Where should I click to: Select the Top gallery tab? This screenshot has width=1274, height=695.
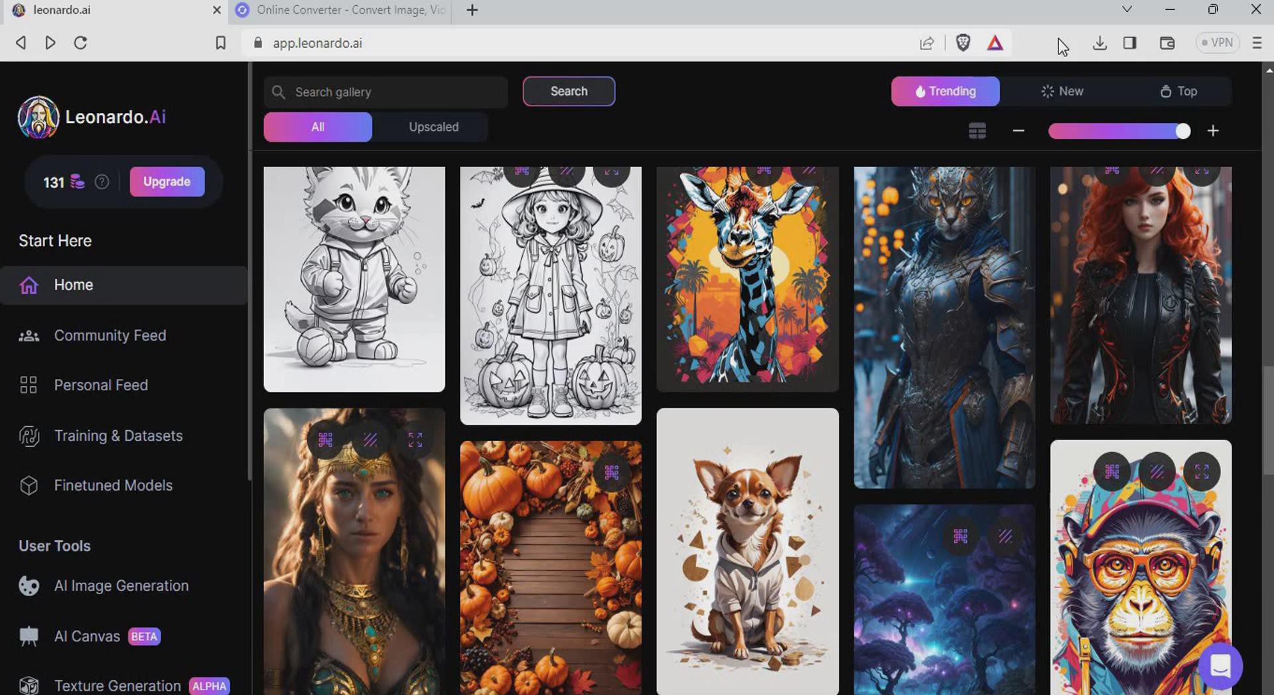click(x=1178, y=92)
